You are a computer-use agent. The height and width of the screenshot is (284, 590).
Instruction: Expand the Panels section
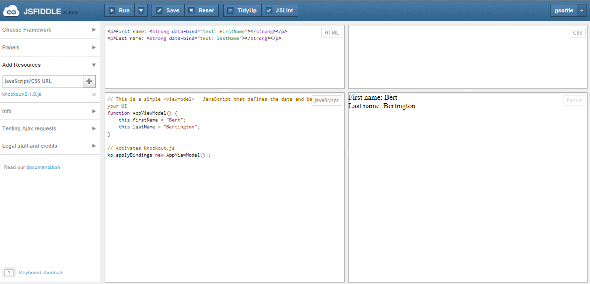click(50, 47)
